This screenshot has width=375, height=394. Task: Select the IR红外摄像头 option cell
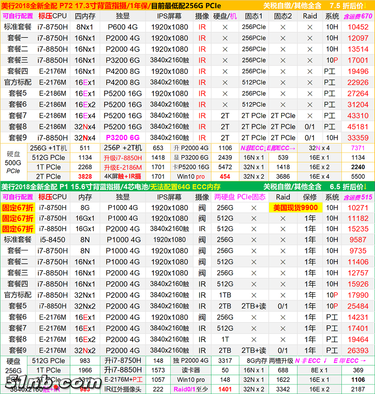pyautogui.click(x=122, y=389)
